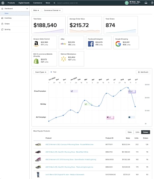
Task: Click the Sales column header
Action: 128,138
